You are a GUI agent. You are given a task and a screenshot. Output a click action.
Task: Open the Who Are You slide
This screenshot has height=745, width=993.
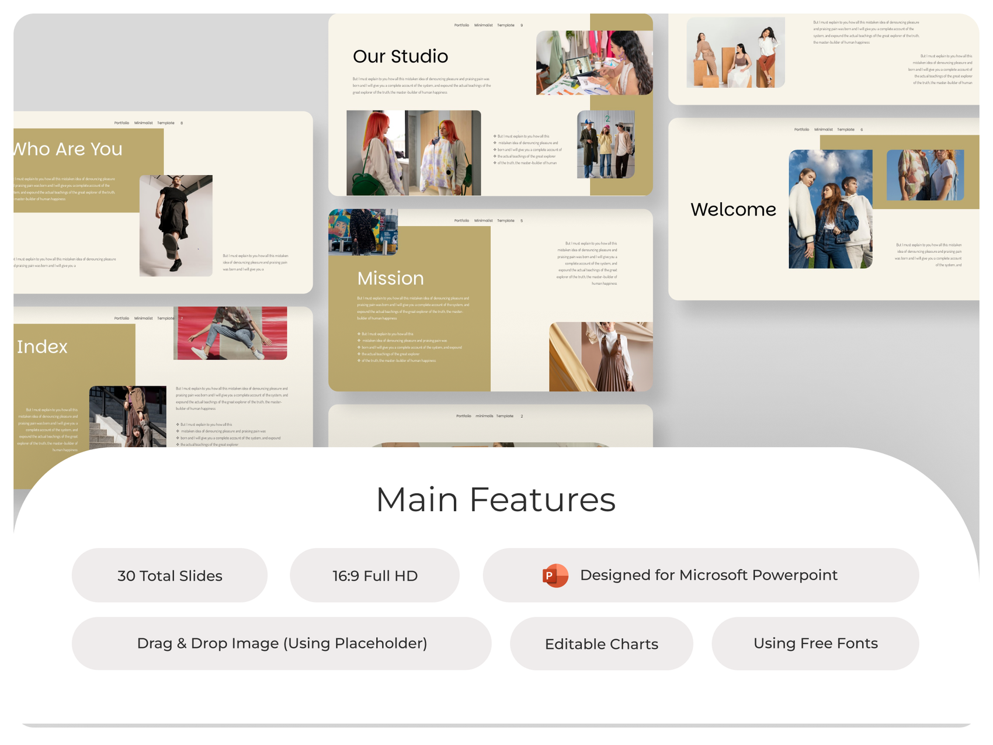[x=163, y=202]
